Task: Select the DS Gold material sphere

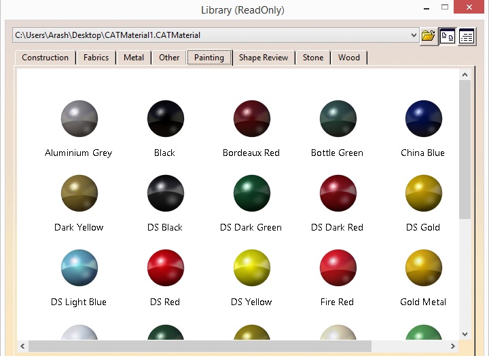Action: [x=423, y=193]
